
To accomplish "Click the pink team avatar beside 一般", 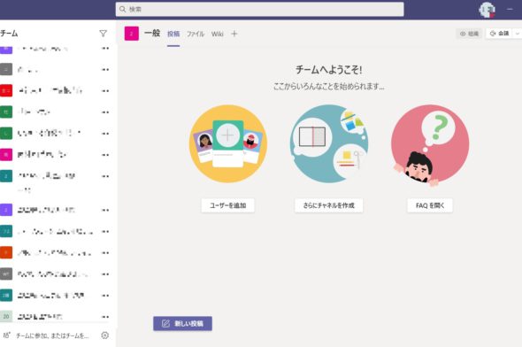I will (x=132, y=34).
